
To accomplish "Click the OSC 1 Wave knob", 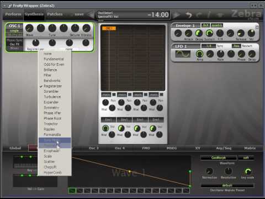I will point(29,28).
